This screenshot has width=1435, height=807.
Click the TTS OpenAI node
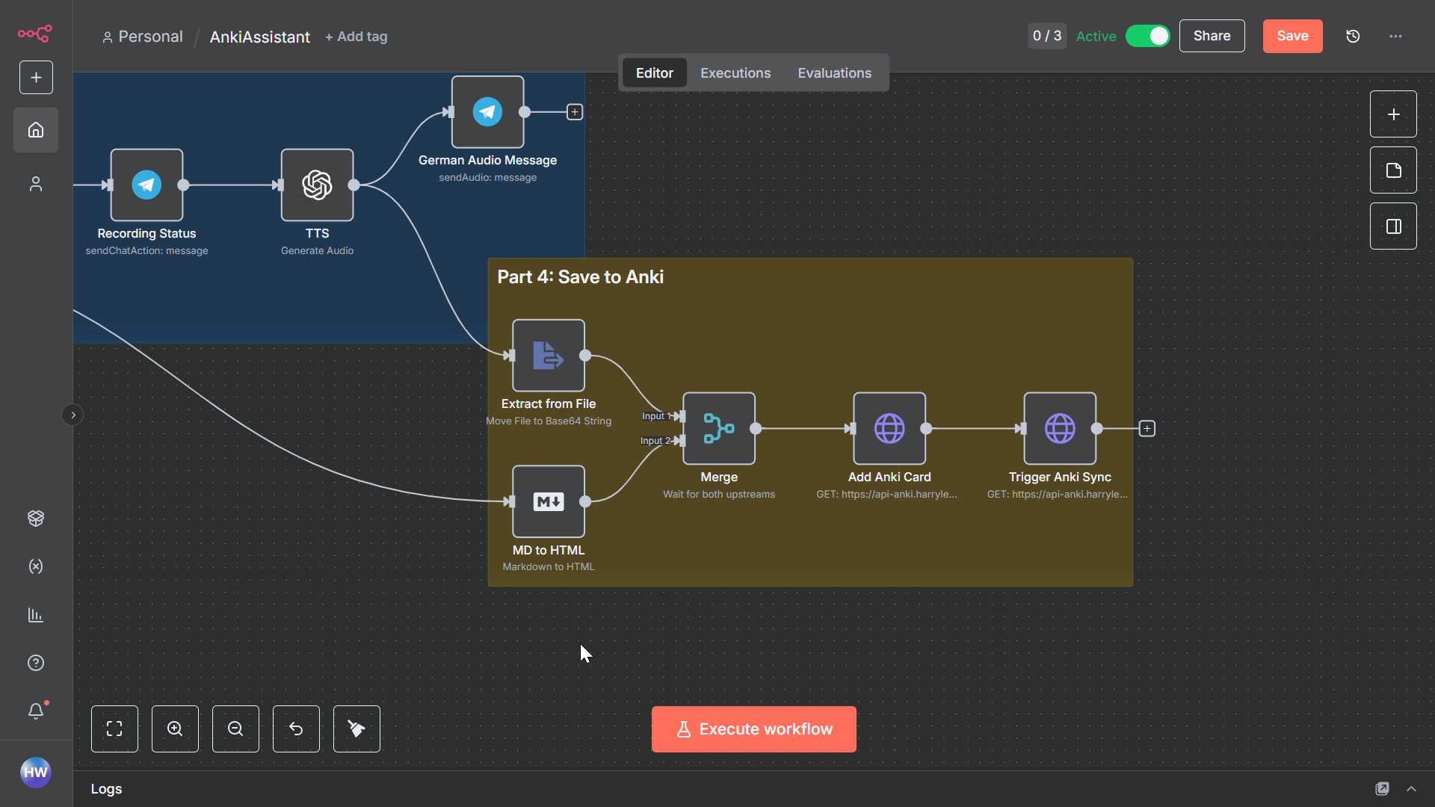point(317,185)
